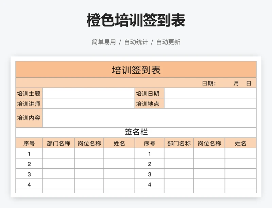Select the 培训日期 label cell
Screen dimensions: 272x208
tap(149, 93)
